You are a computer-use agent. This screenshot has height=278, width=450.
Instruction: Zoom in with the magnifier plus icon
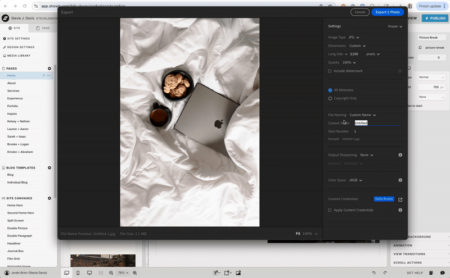(x=134, y=273)
